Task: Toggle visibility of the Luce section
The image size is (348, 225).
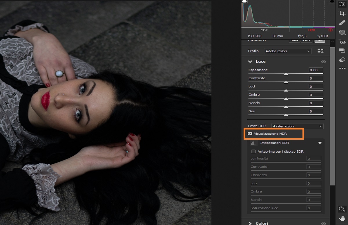Action: tap(323, 61)
